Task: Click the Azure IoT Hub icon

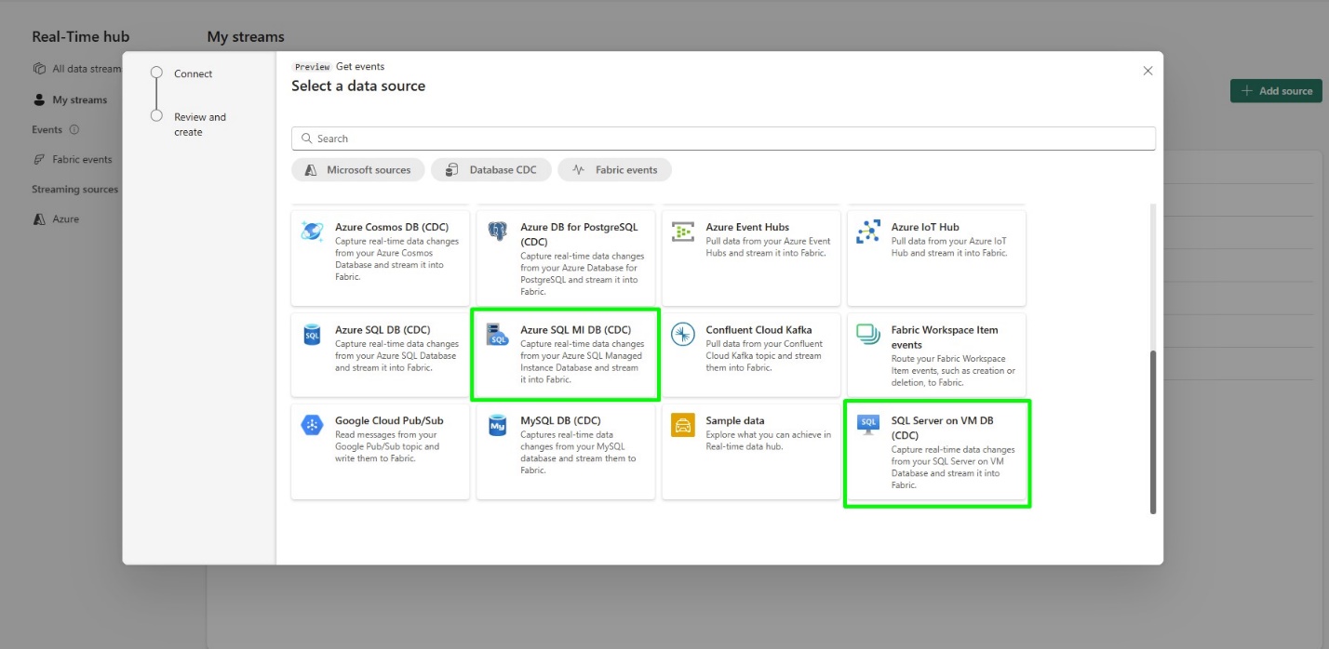Action: [868, 231]
